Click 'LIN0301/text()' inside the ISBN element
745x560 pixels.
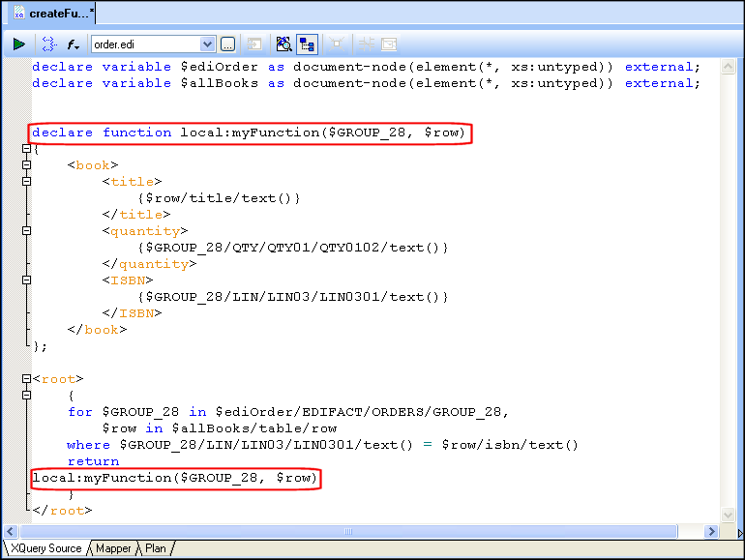tap(383, 297)
